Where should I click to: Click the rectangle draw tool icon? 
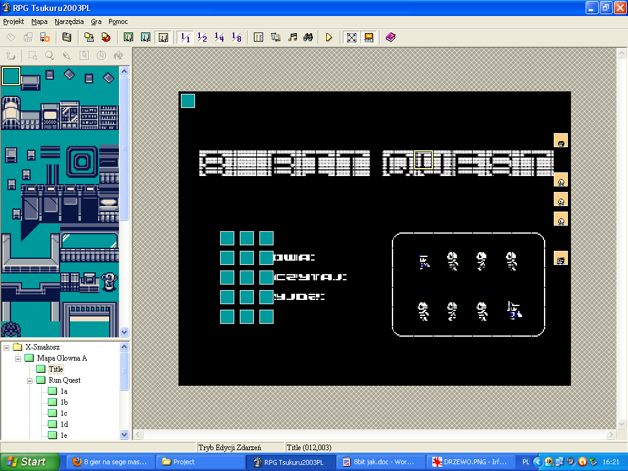[84, 56]
